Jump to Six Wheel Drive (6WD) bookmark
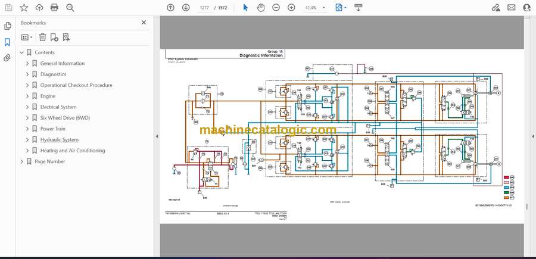 65,118
